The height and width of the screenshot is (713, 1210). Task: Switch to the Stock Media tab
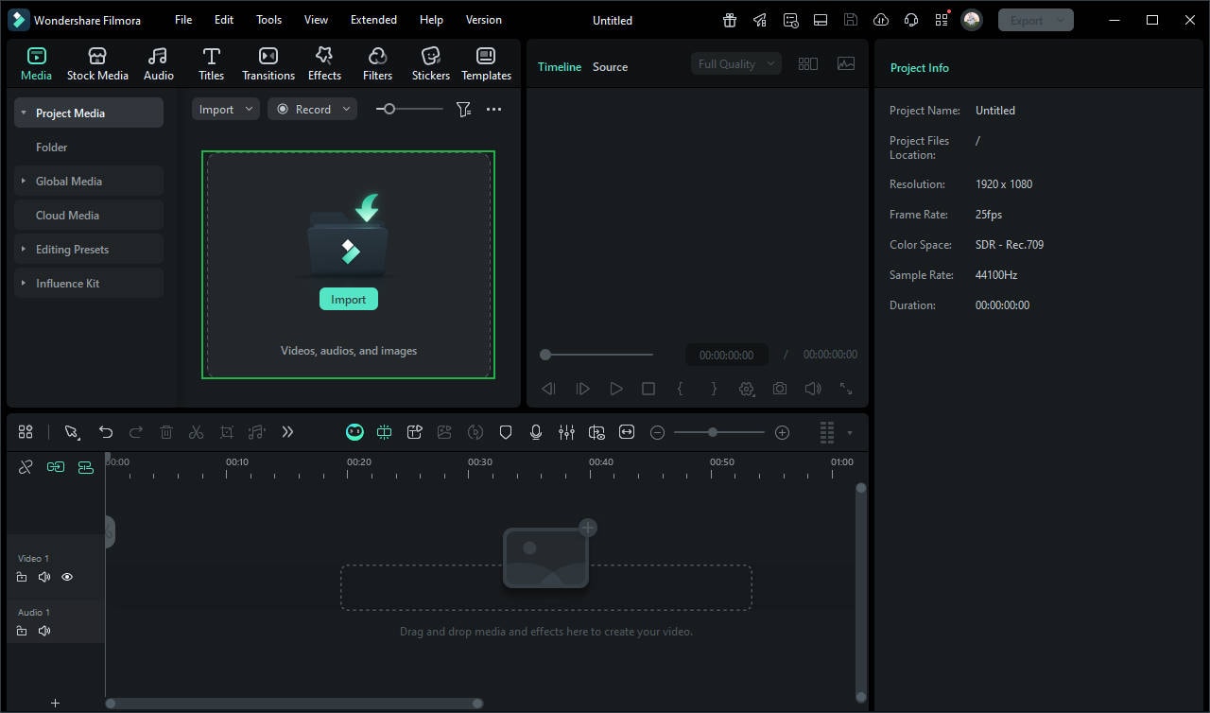coord(97,62)
